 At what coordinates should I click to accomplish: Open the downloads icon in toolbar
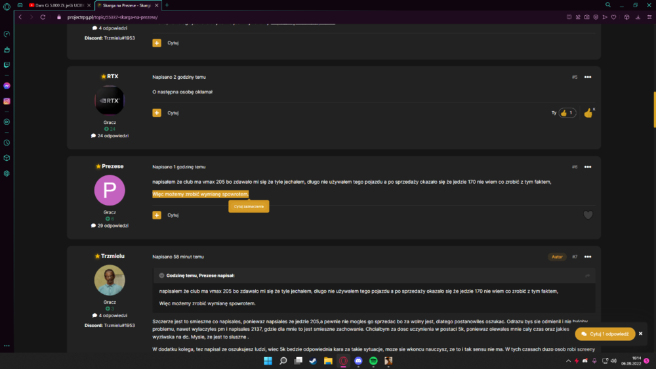click(638, 17)
